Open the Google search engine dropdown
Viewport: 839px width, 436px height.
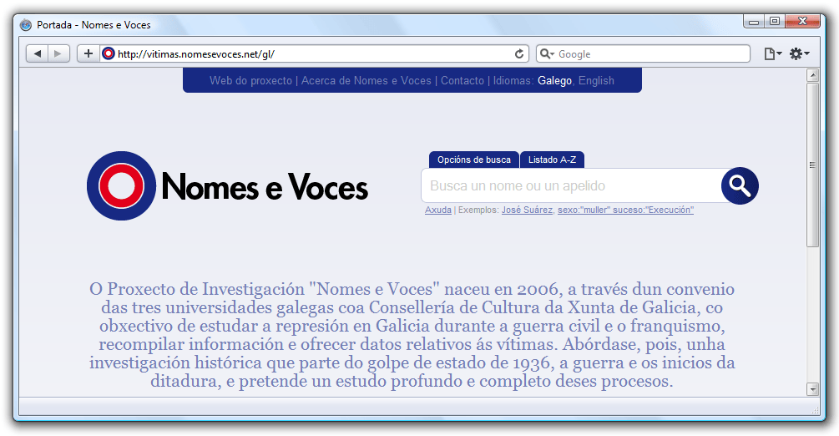click(x=547, y=53)
